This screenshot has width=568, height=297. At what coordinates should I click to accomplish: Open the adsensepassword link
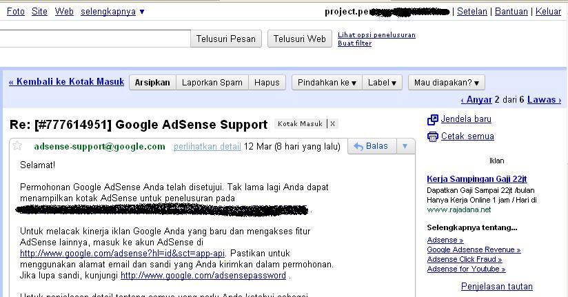pos(203,276)
